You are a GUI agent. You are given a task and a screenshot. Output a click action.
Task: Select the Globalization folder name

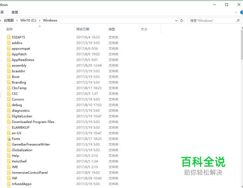point(22,150)
